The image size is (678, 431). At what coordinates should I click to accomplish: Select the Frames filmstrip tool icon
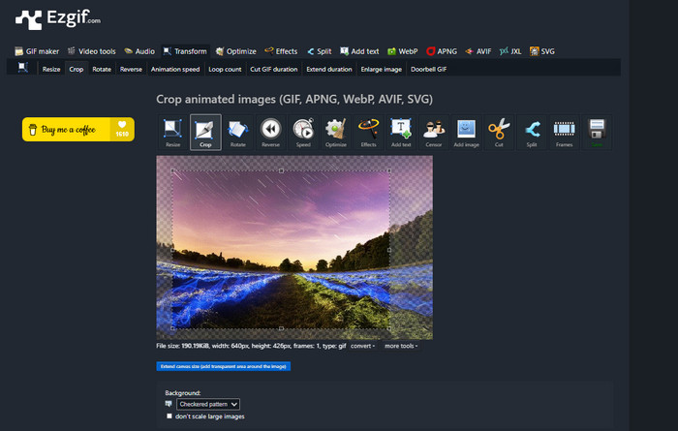click(x=565, y=133)
